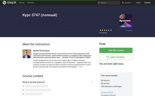Click the instructor's photo
The image size is (155, 96).
coord(27,54)
